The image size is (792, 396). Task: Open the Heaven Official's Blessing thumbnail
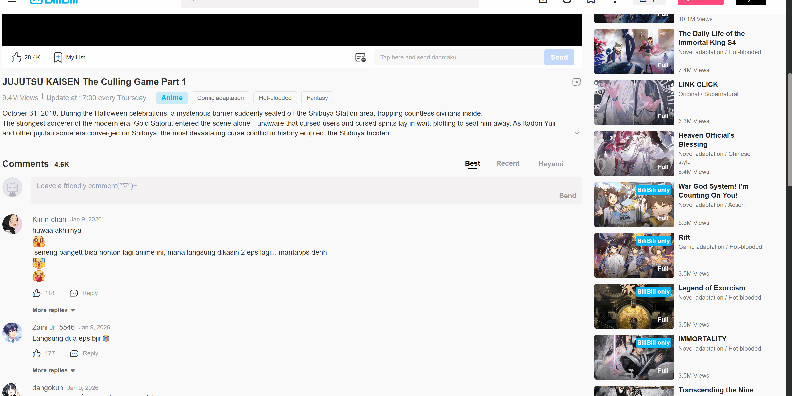point(634,153)
